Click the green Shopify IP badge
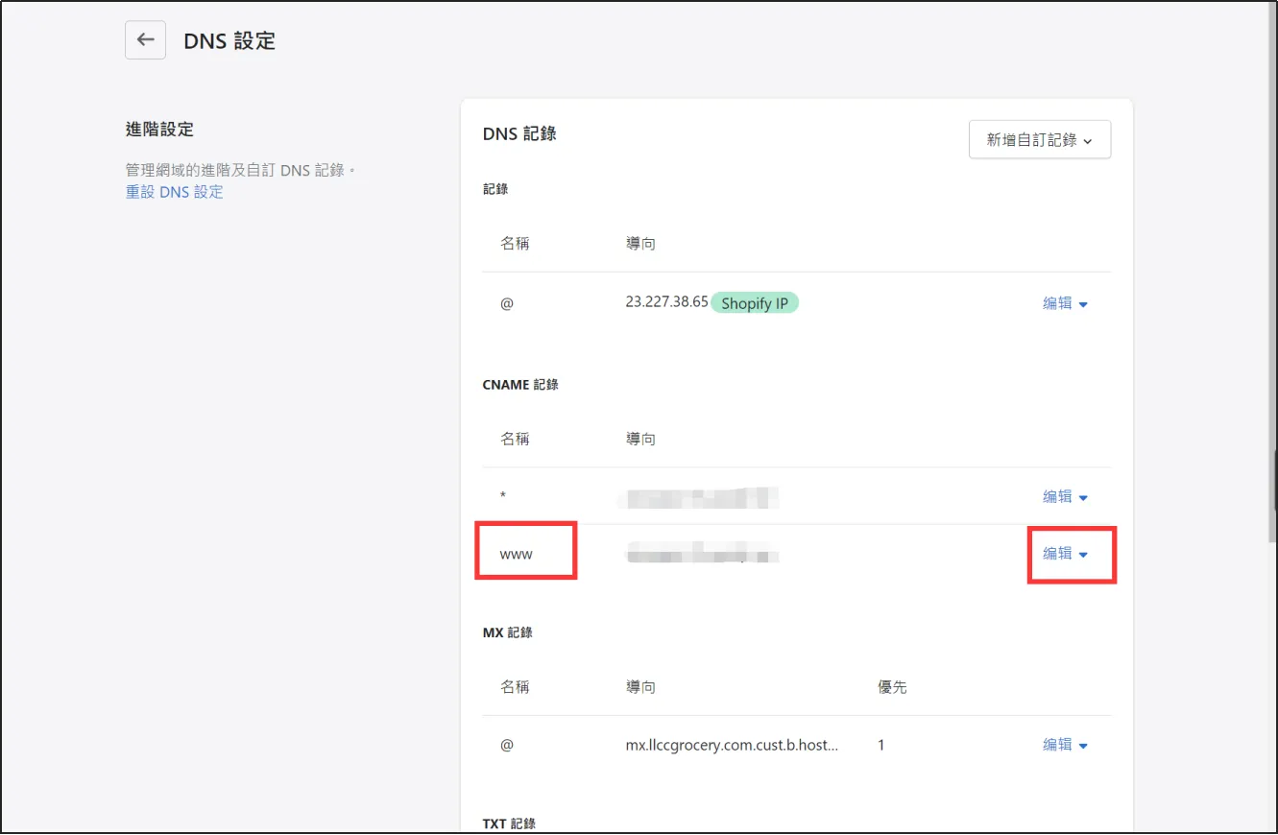Viewport: 1278px width, 835px height. point(754,303)
